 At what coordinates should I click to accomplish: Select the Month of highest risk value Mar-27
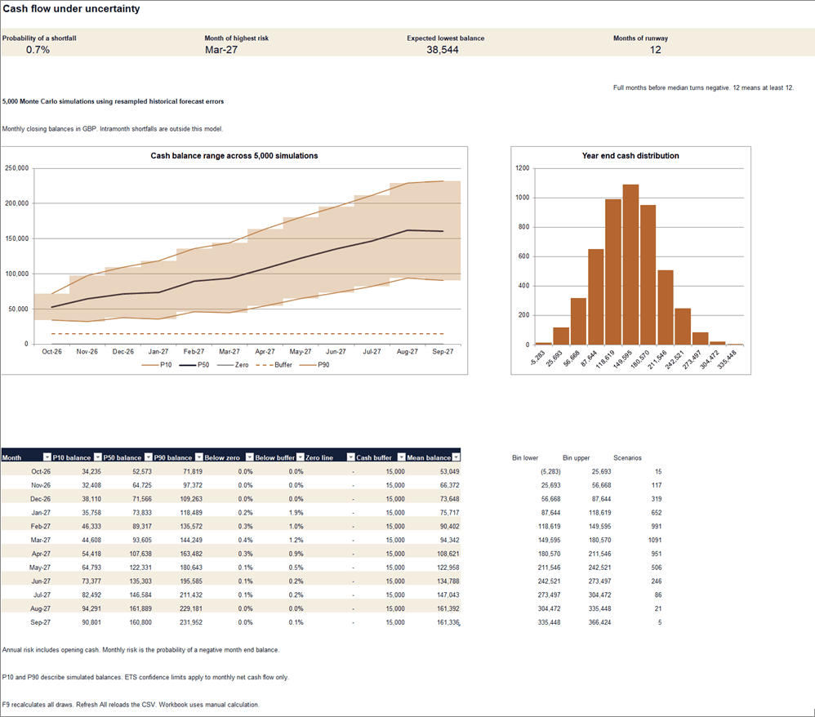click(x=221, y=50)
